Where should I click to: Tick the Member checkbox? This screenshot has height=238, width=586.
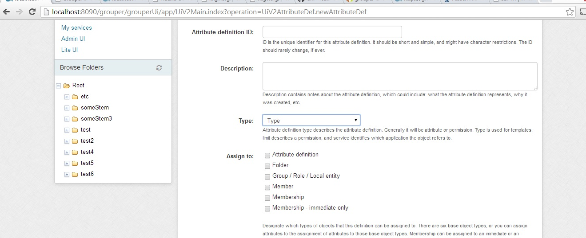pos(267,187)
